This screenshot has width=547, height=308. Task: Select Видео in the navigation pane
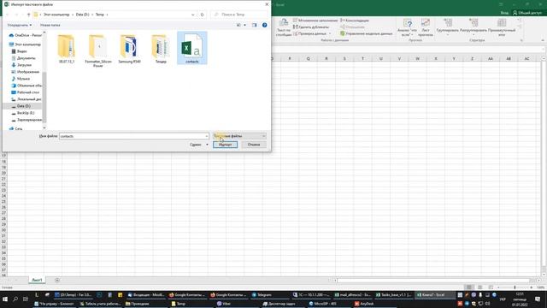[x=20, y=51]
